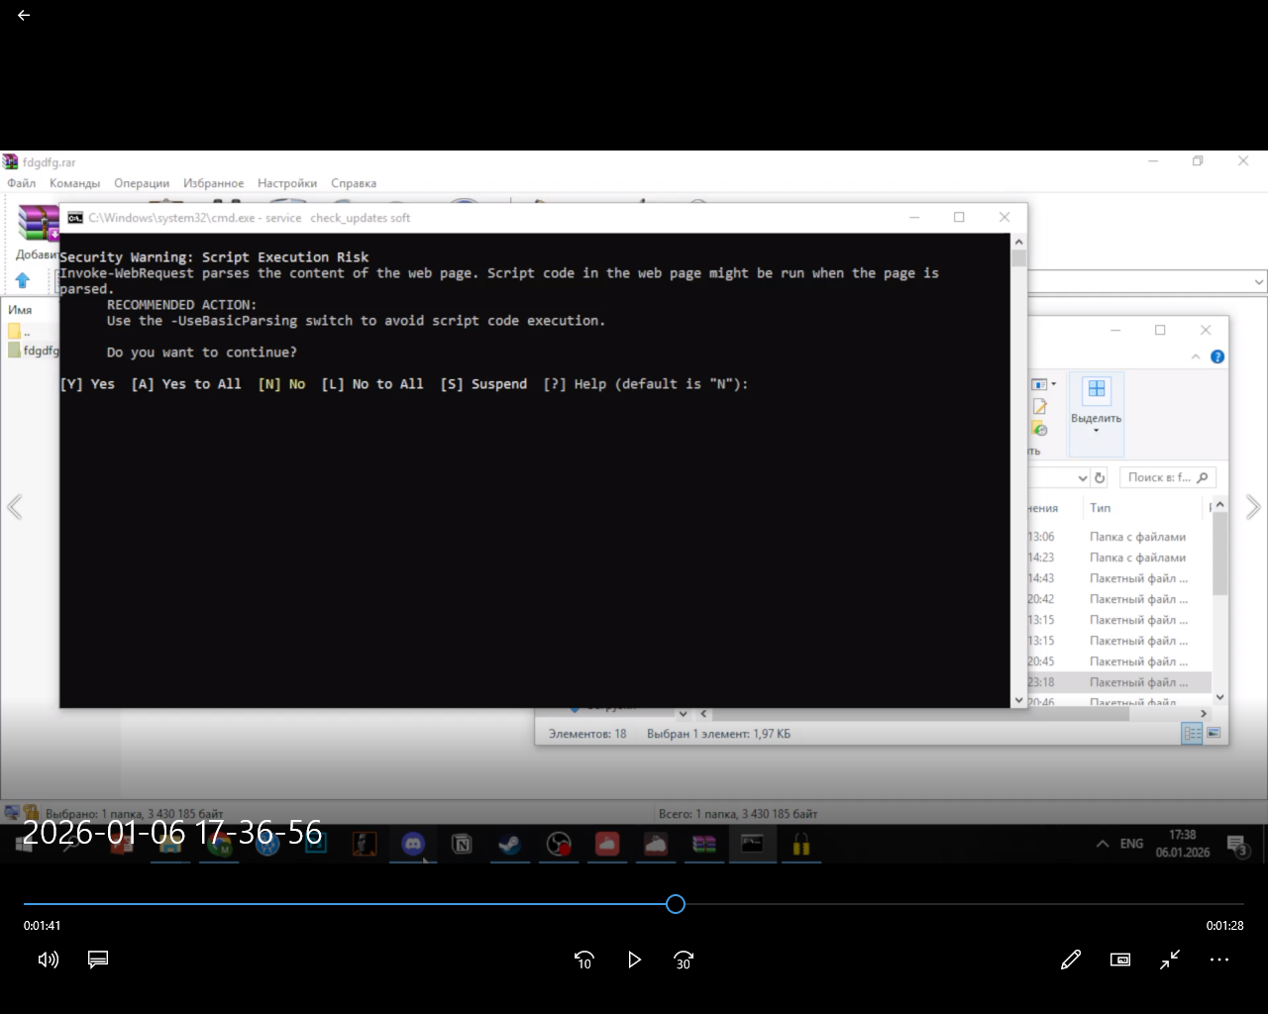Open the more options ellipsis menu
The height and width of the screenshot is (1014, 1268).
pos(1219,960)
